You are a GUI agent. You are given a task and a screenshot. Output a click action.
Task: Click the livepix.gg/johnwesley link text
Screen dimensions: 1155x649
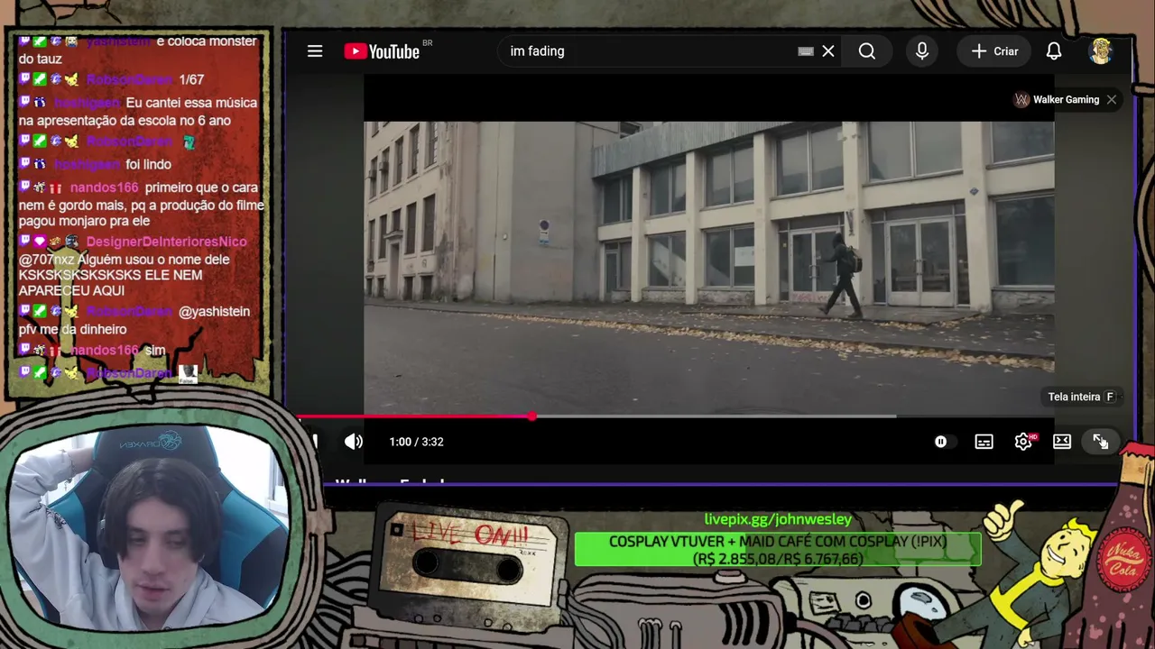coord(778,519)
